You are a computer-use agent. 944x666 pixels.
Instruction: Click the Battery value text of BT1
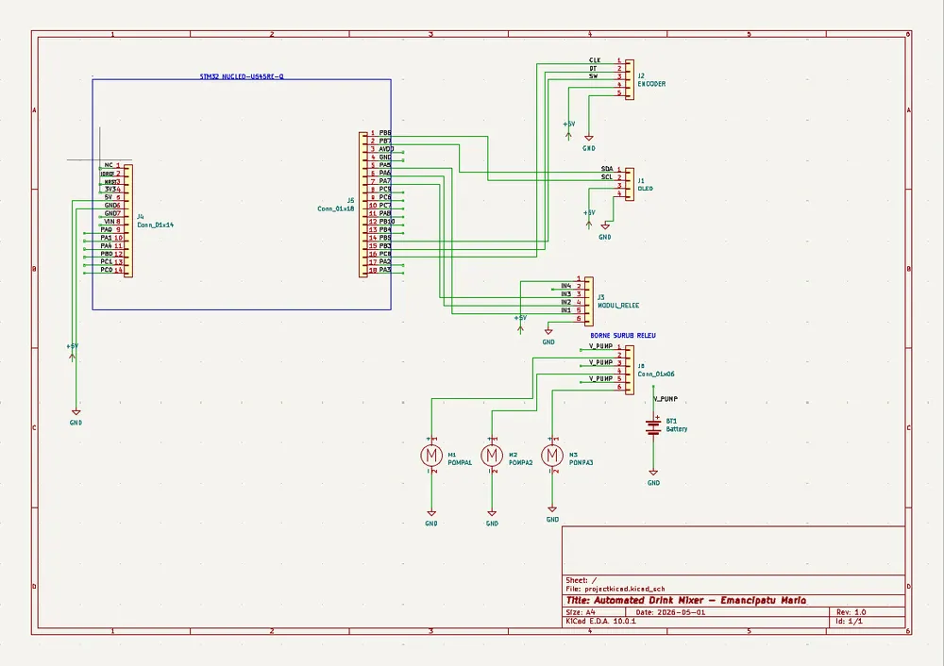pyautogui.click(x=677, y=429)
